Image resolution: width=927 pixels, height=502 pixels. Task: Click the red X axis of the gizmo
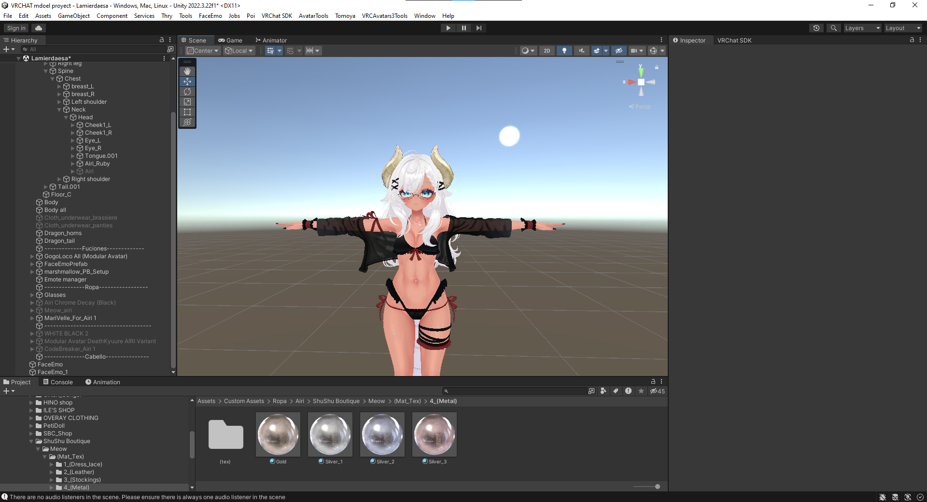(x=631, y=82)
